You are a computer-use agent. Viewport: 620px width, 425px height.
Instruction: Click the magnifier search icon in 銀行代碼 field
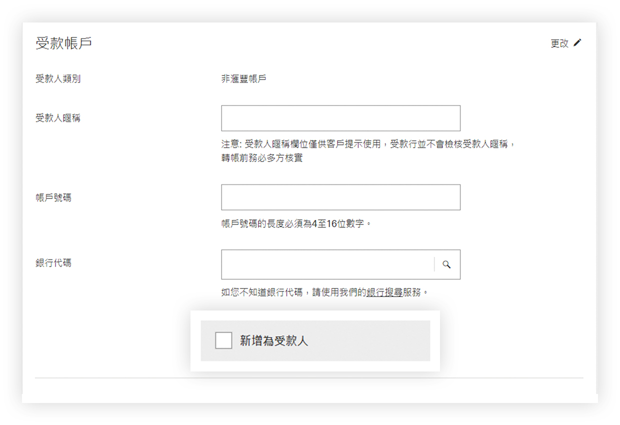447,264
